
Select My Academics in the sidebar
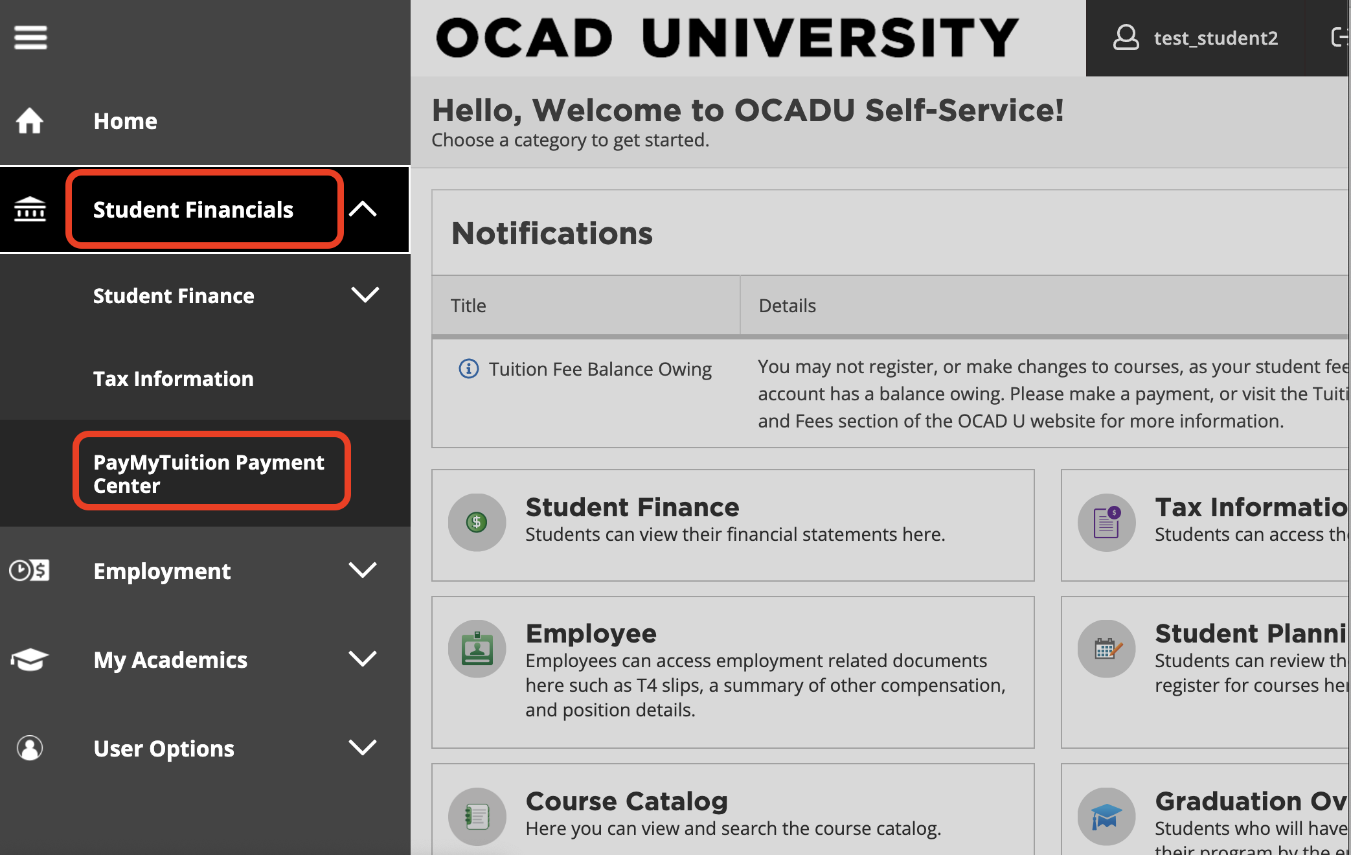170,660
